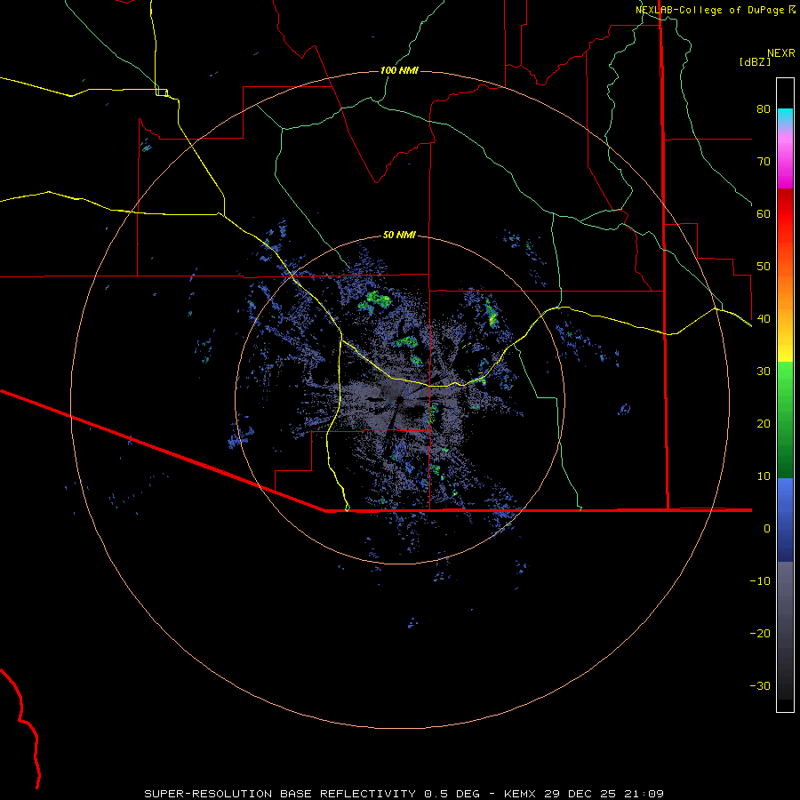The width and height of the screenshot is (800, 800).
Task: Click the bright green segment of color bar
Action: (x=785, y=378)
